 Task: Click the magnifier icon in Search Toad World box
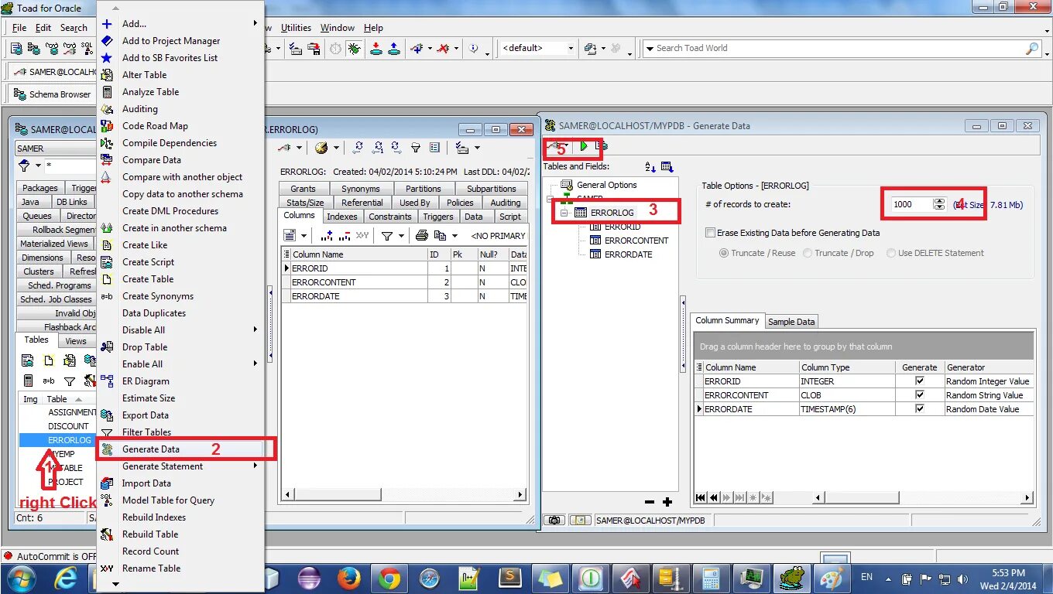[x=1032, y=48]
